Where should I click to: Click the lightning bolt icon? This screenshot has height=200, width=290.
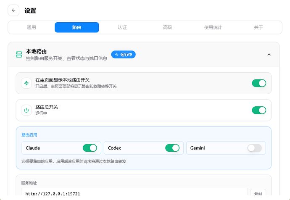[x=26, y=83]
